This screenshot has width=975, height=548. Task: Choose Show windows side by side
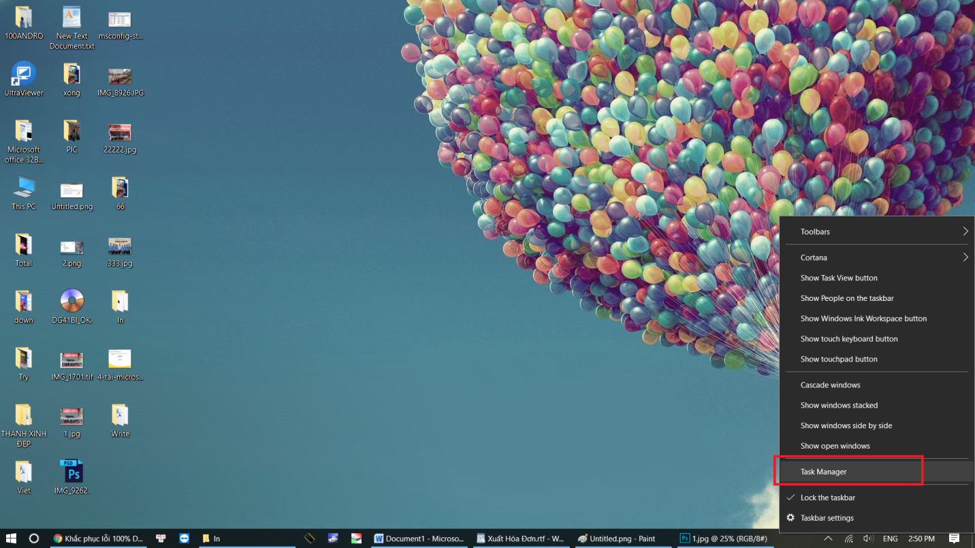(x=877, y=425)
